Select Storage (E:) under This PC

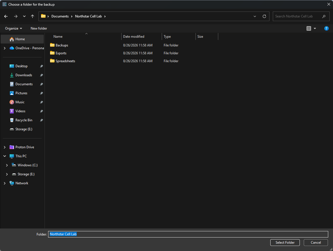point(23,174)
